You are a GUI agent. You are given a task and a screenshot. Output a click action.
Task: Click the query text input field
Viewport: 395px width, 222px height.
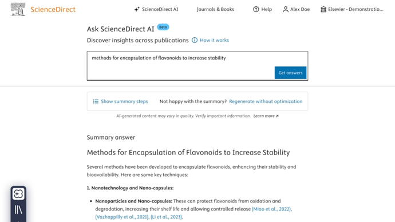tap(197, 66)
